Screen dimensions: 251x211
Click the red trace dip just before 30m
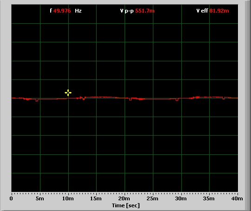[x=177, y=100]
